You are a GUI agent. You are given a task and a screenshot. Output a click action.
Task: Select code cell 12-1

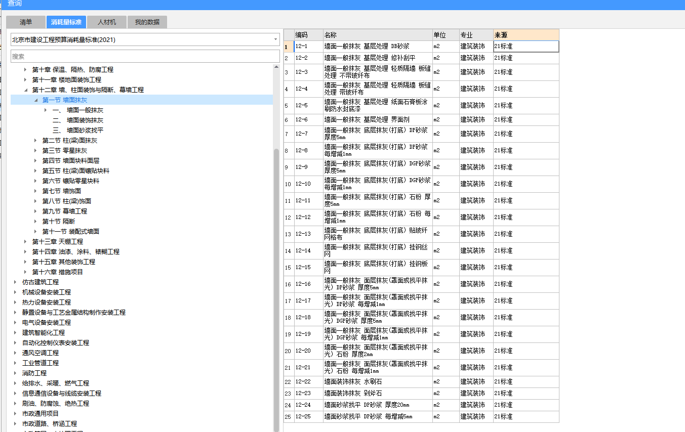click(309, 47)
